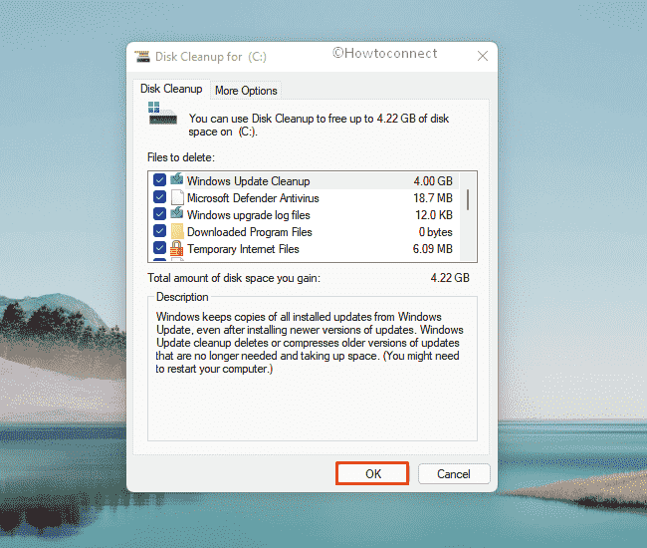Click the Downloaded Program Files folder icon
This screenshot has width=647, height=548.
[177, 231]
